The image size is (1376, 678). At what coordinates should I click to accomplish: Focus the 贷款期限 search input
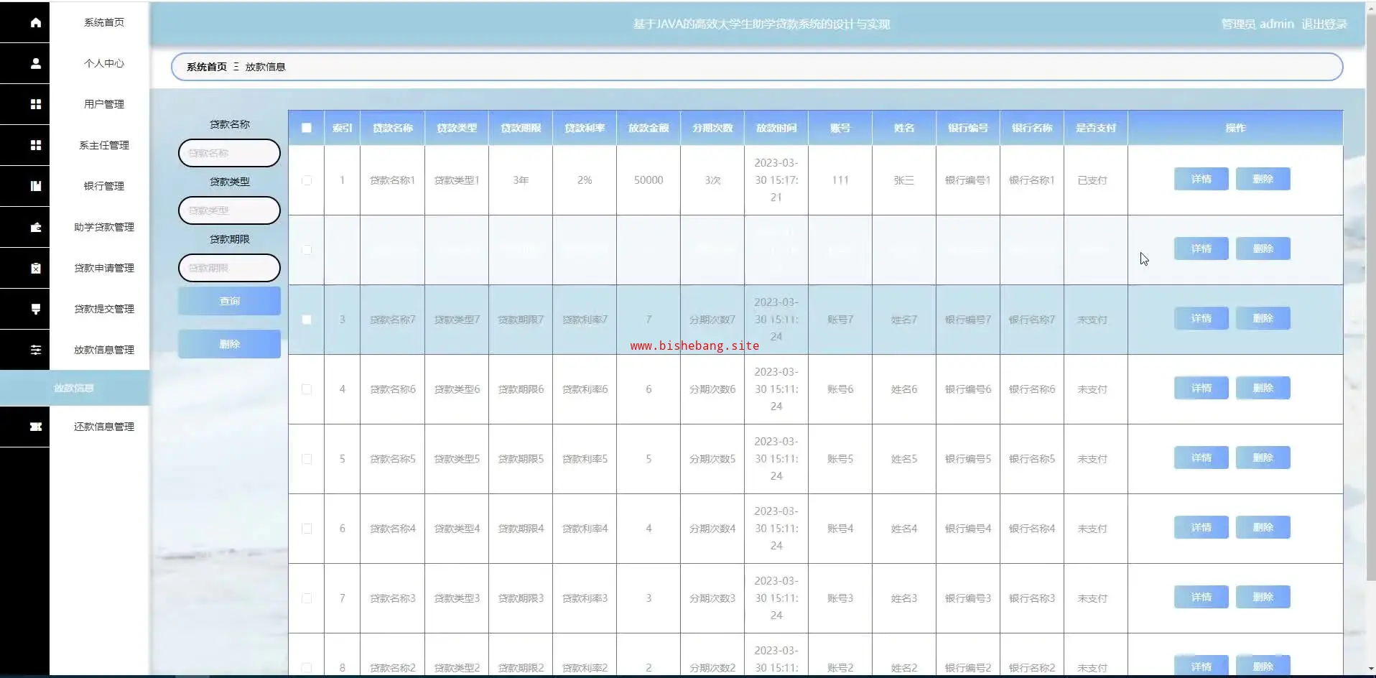(x=229, y=268)
